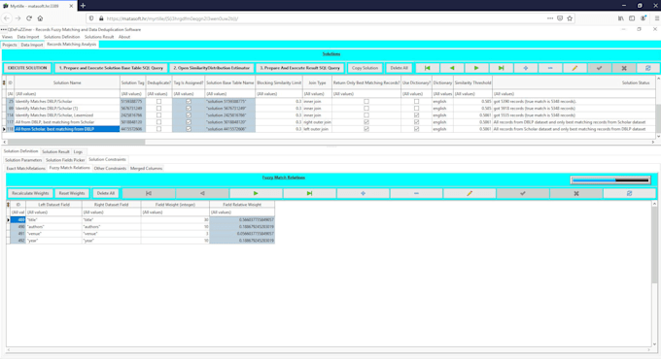This screenshot has height=359, width=661.
Task: Insert new record in Solutions navigator
Action: click(525, 68)
